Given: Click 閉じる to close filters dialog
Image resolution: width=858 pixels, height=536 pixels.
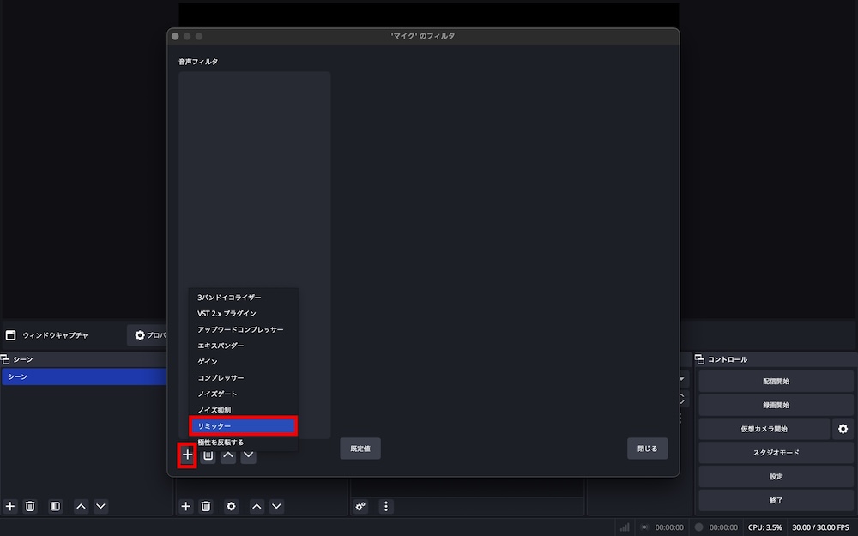Looking at the screenshot, I should [647, 449].
